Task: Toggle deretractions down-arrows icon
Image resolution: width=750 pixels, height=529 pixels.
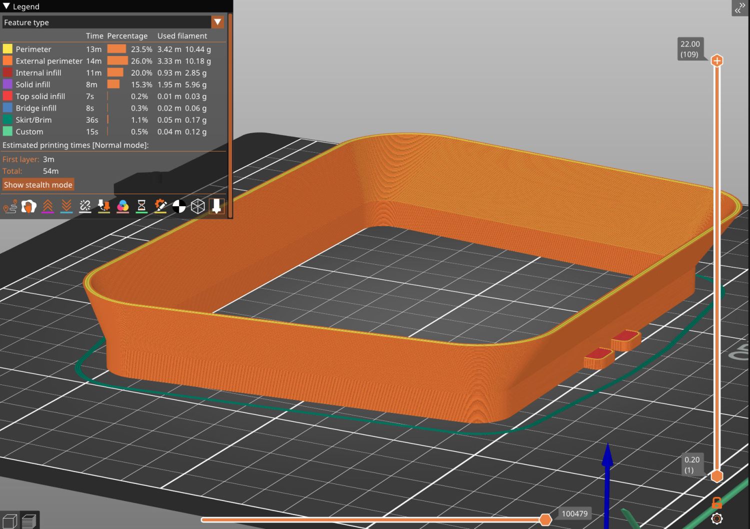Action: click(x=66, y=206)
